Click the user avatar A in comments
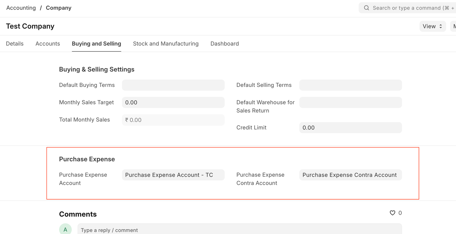 pos(65,229)
